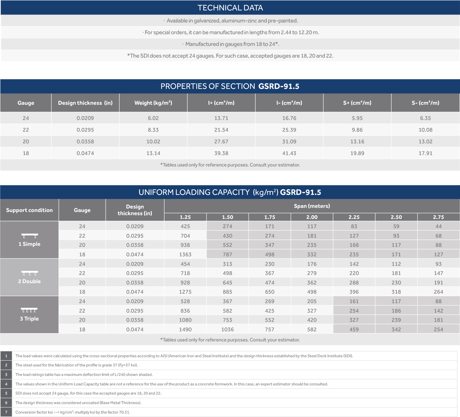Click the Span (meters) header

312,206
